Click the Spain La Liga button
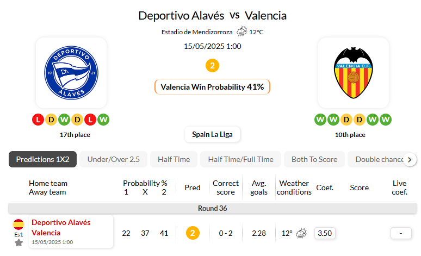Viewport: 421px width, 256px height. click(x=212, y=134)
